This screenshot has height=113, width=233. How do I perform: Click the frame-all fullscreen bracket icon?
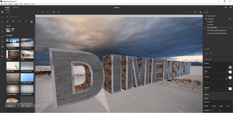(x=191, y=12)
